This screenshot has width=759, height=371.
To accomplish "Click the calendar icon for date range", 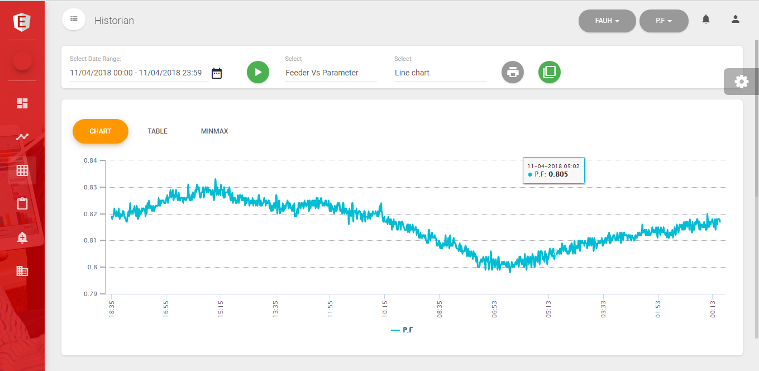I will tap(217, 73).
